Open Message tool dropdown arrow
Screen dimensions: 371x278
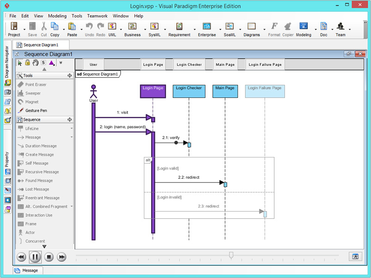72,137
